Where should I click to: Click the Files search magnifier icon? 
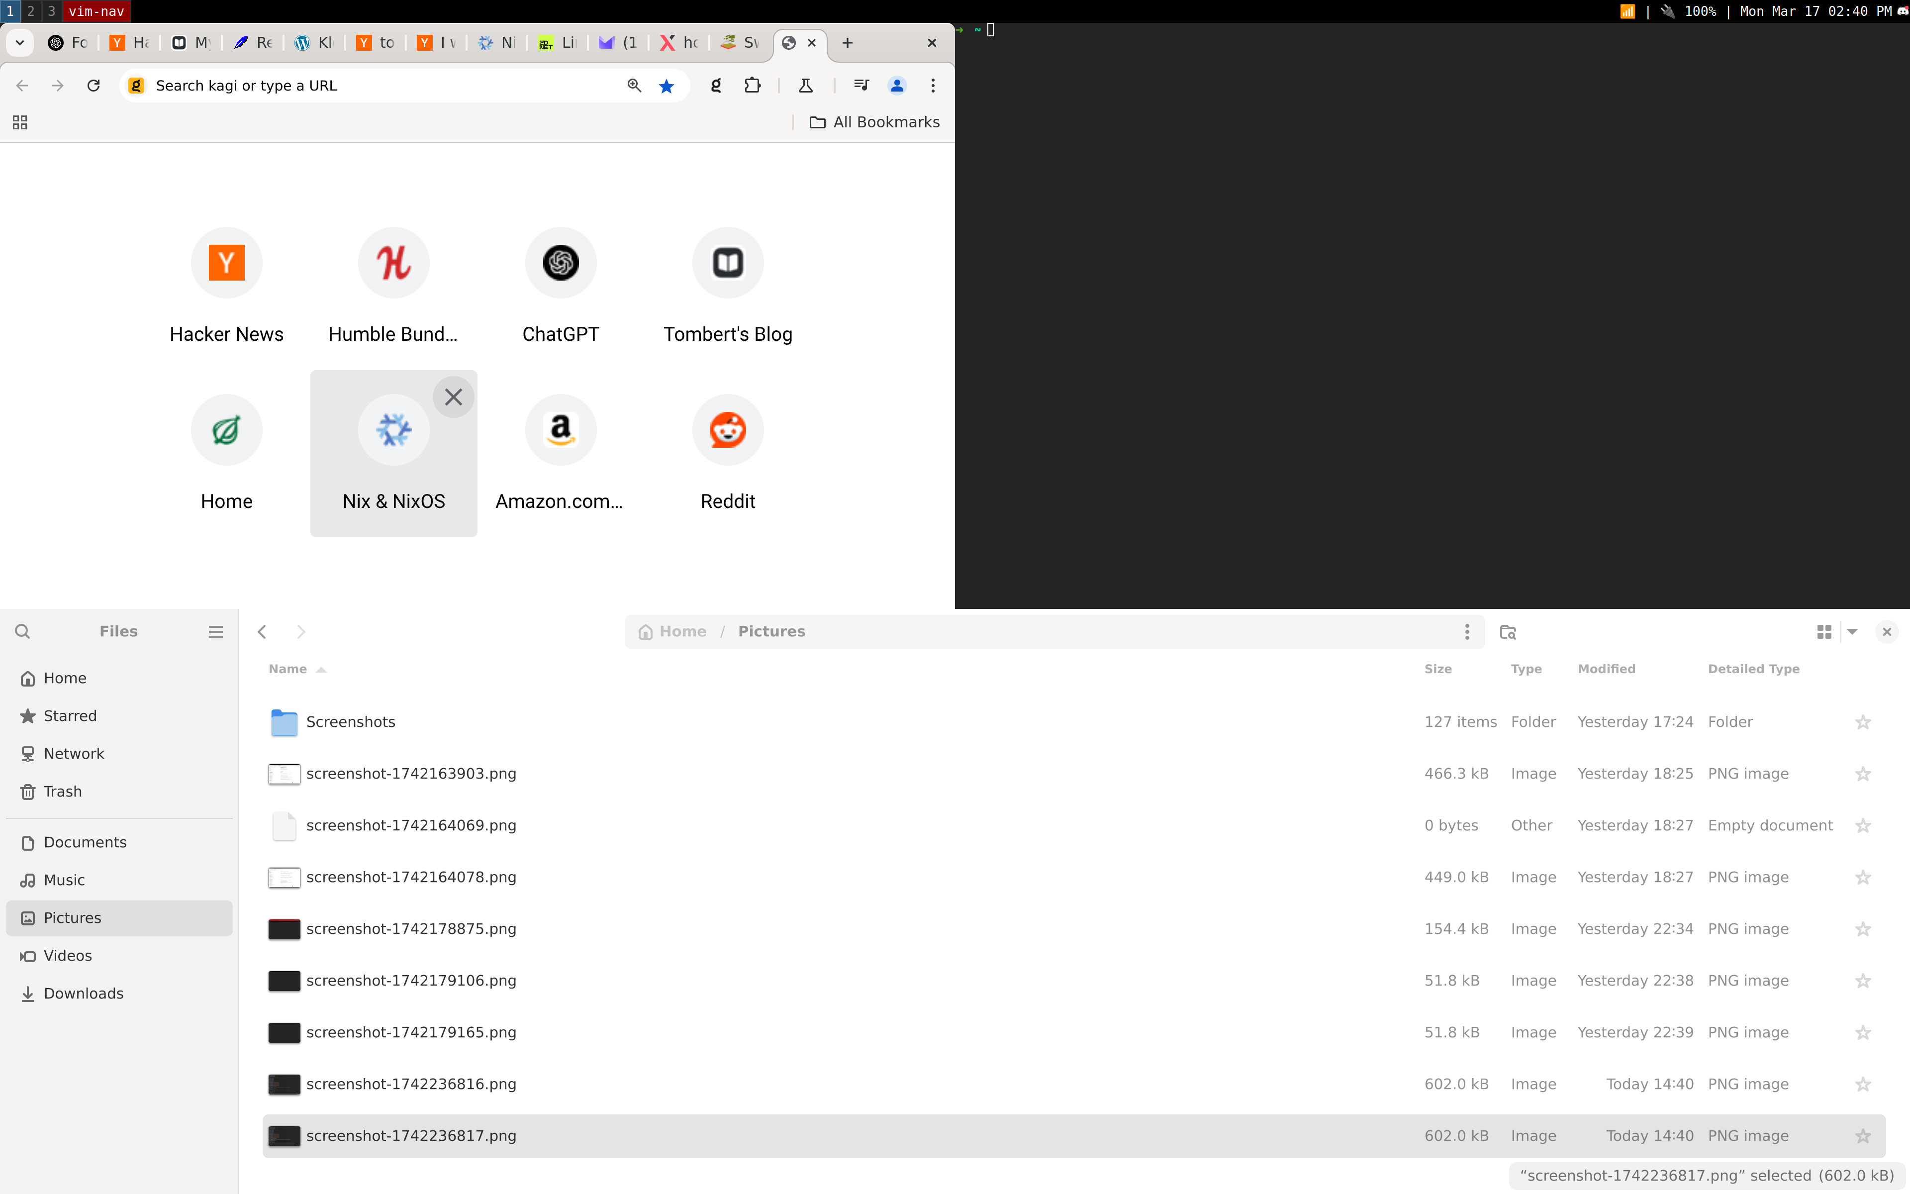click(x=22, y=631)
